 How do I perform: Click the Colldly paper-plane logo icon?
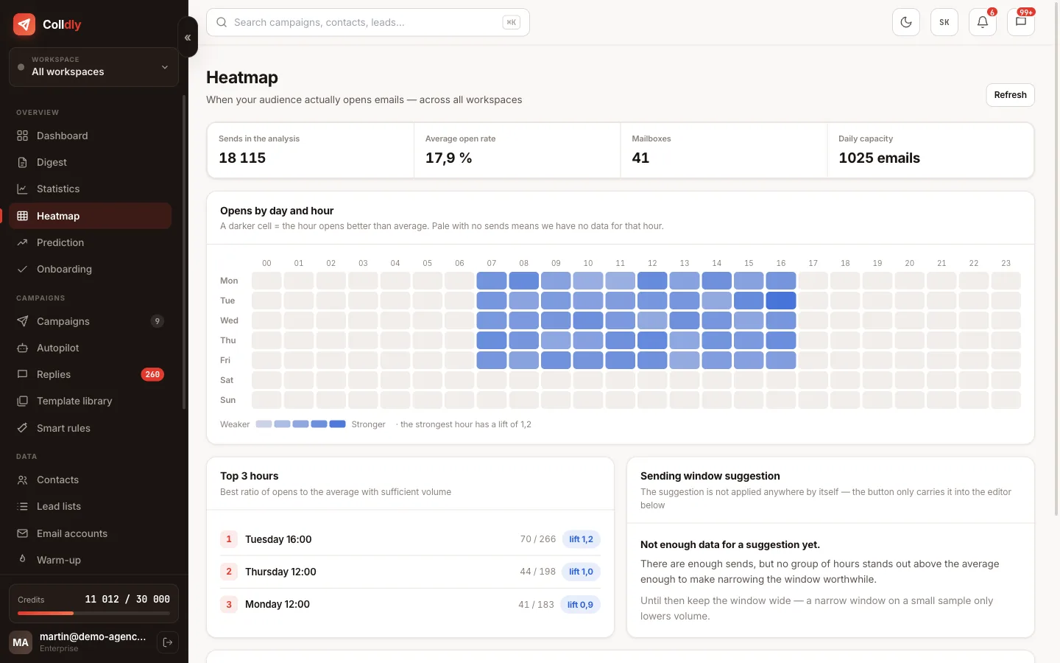[24, 24]
